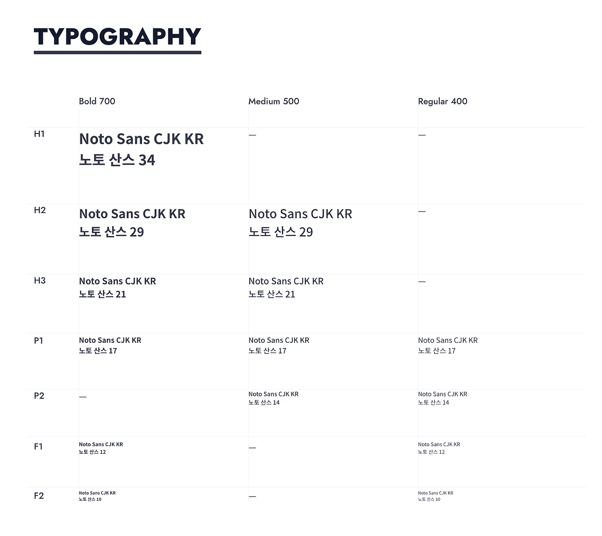The width and height of the screenshot is (602, 536).
Task: Click the TYPOGRAPHY heading
Action: [x=118, y=37]
